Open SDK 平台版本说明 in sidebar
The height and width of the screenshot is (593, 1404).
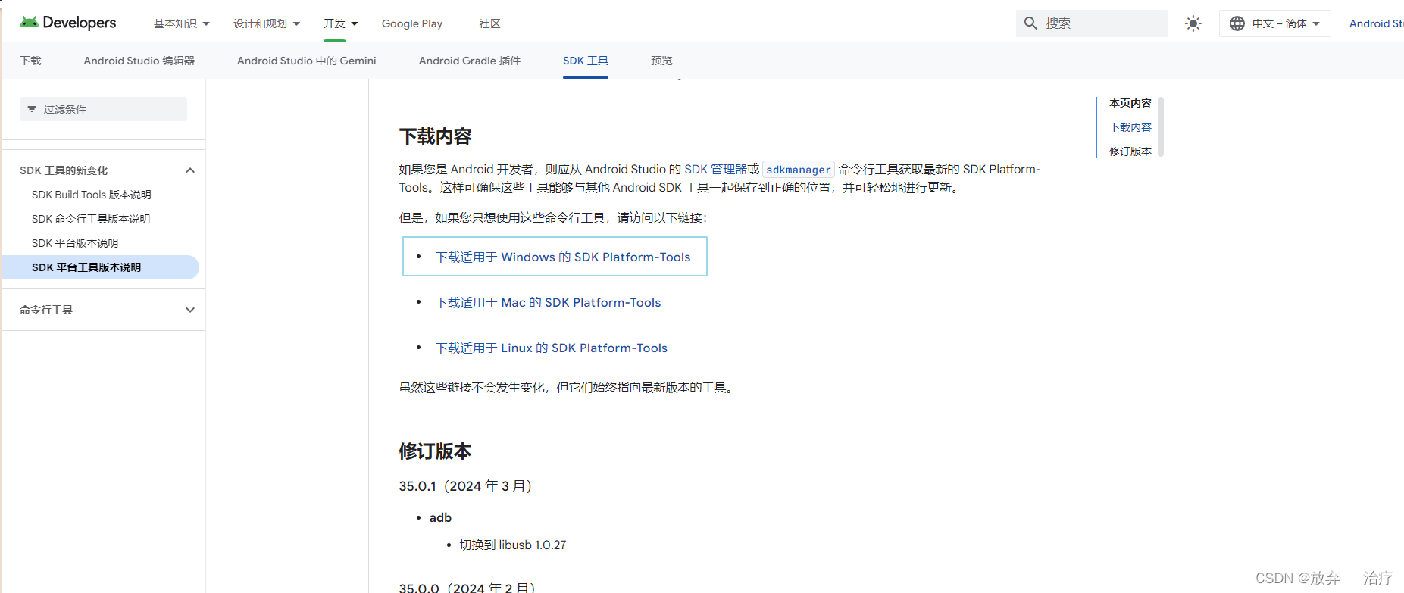[75, 243]
